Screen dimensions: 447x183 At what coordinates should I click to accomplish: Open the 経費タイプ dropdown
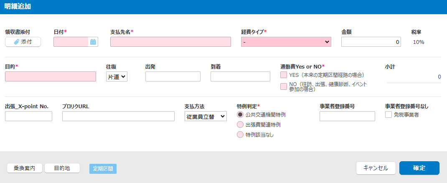286,42
